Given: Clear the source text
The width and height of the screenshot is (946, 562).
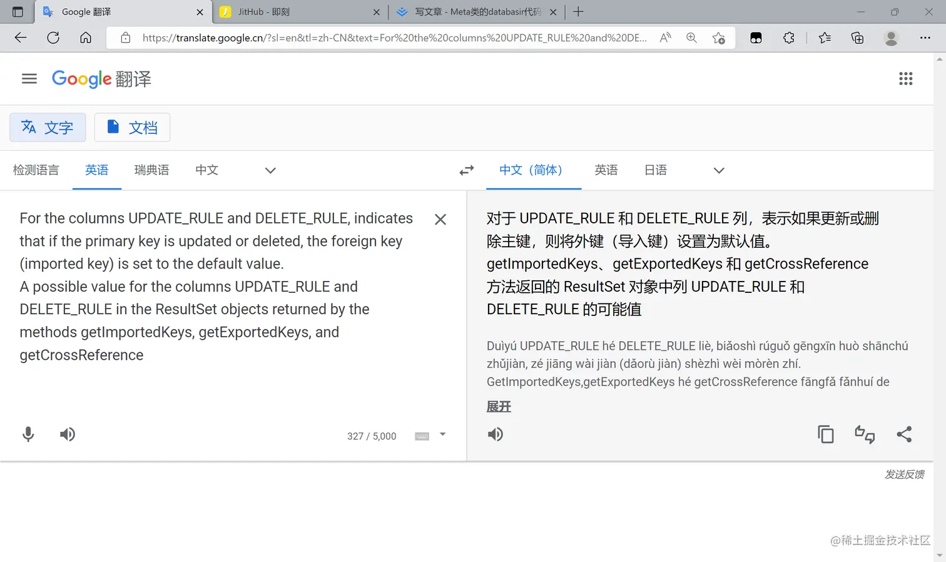Looking at the screenshot, I should coord(440,220).
